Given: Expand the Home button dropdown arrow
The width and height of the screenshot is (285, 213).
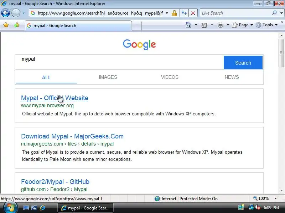Looking at the screenshot, I should (196, 25).
